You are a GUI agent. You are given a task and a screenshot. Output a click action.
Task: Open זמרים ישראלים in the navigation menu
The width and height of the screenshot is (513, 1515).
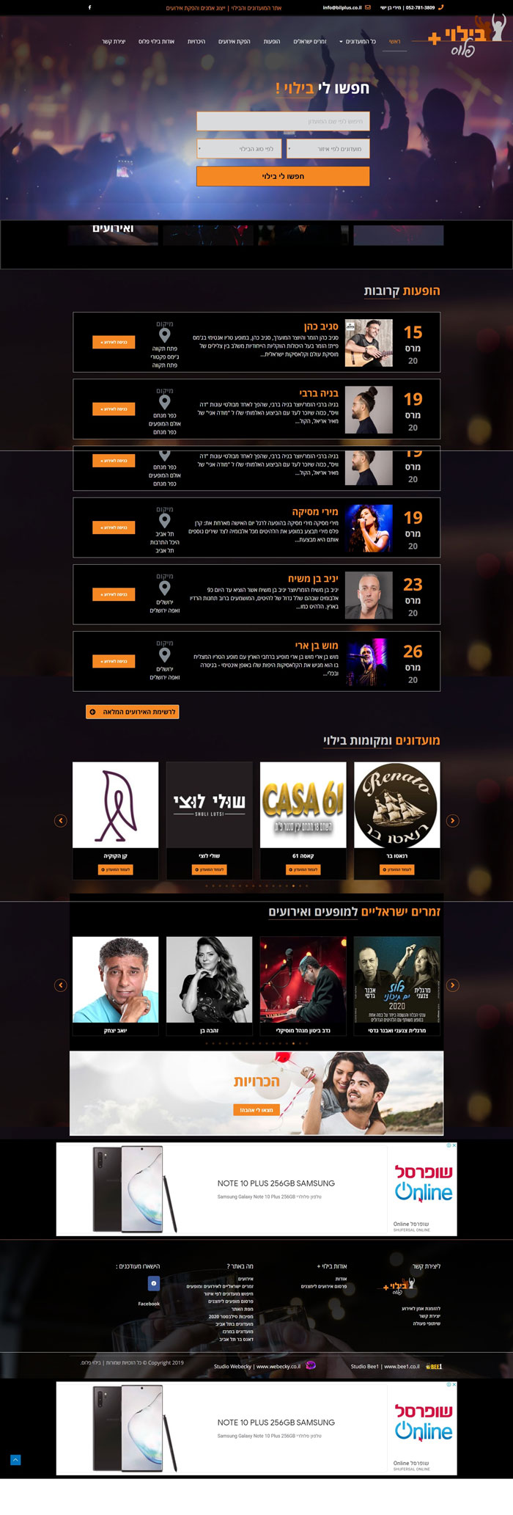[310, 42]
